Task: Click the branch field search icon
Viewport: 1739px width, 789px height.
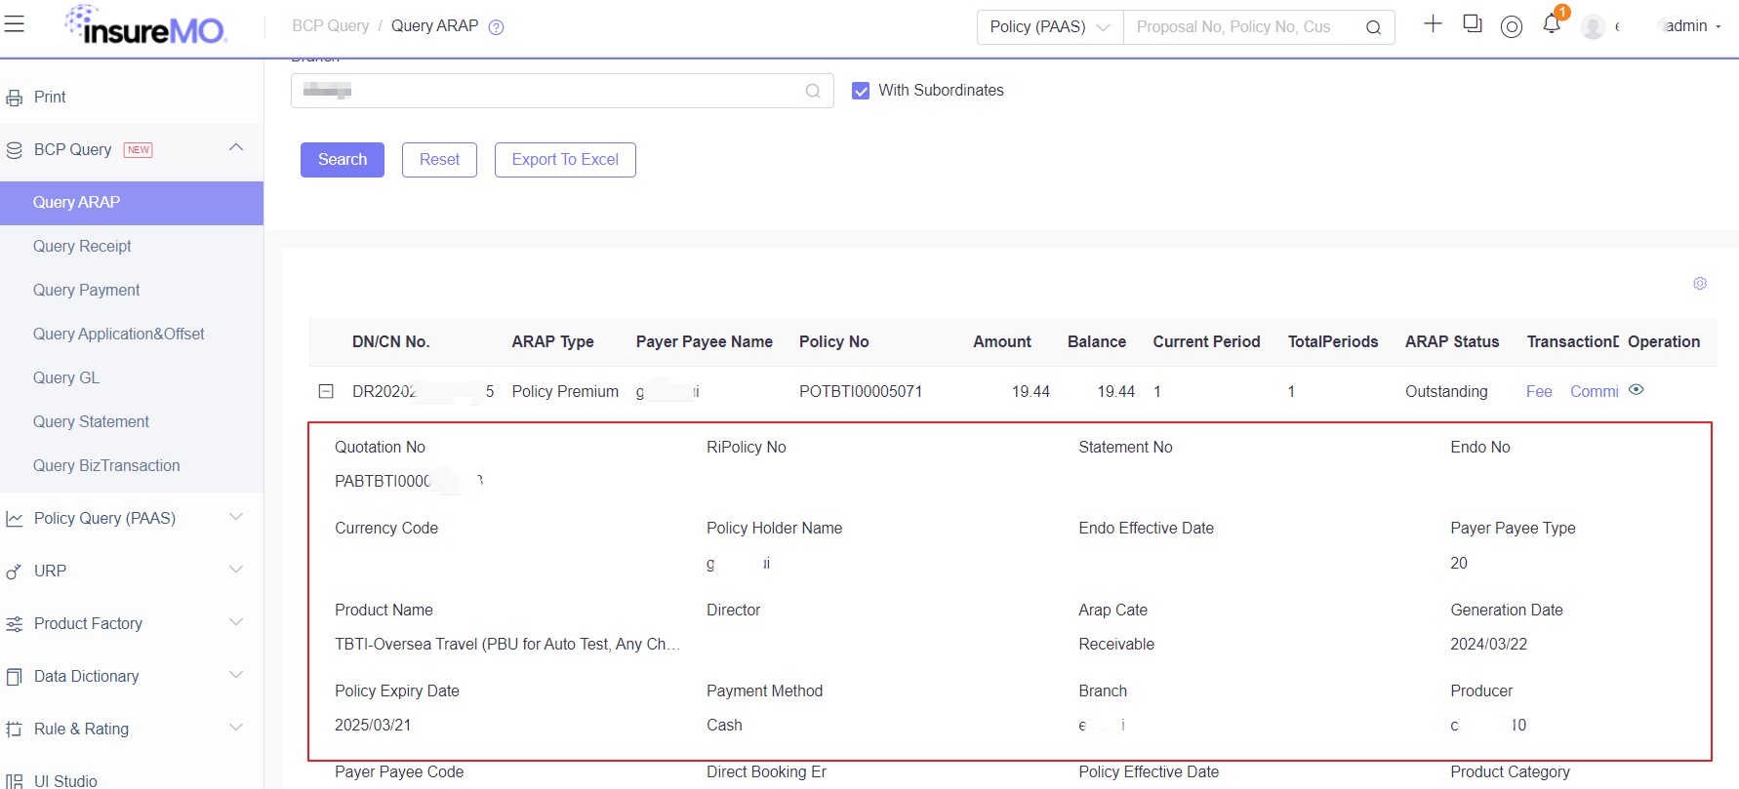Action: pyautogui.click(x=813, y=91)
